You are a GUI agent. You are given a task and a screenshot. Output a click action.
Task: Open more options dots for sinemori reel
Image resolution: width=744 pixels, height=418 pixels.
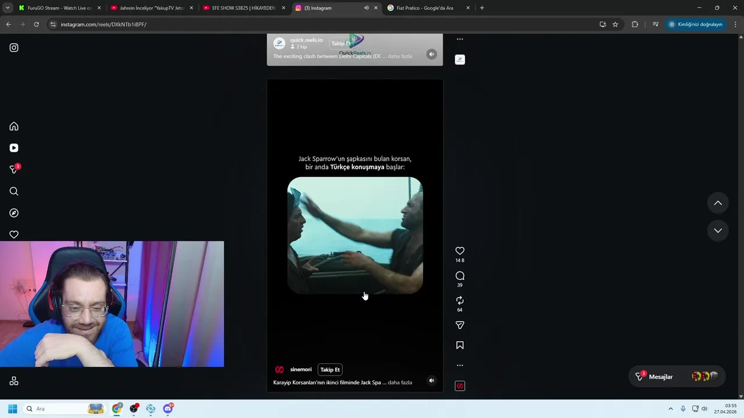[x=460, y=365]
